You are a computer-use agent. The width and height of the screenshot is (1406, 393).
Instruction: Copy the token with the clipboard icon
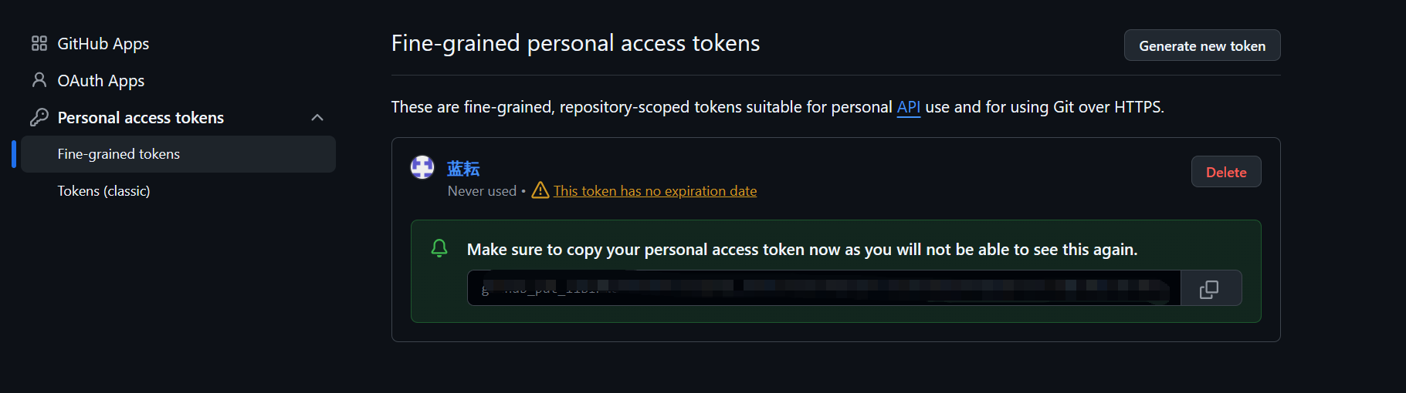[x=1209, y=289]
